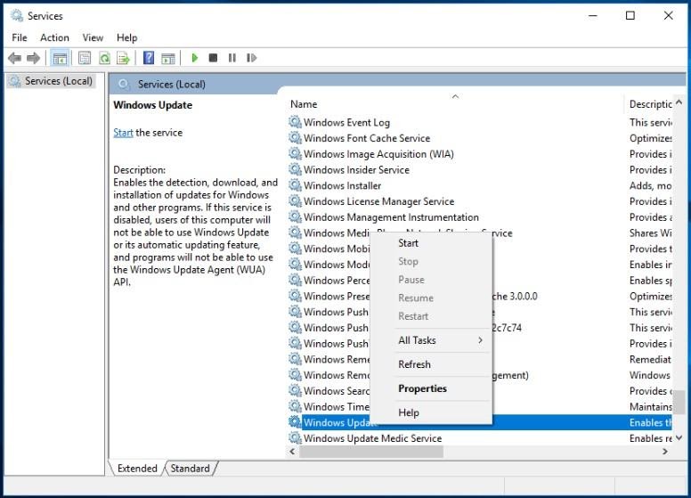This screenshot has width=691, height=498.
Task: Click the Forward arrow toolbar icon
Action: [x=34, y=58]
